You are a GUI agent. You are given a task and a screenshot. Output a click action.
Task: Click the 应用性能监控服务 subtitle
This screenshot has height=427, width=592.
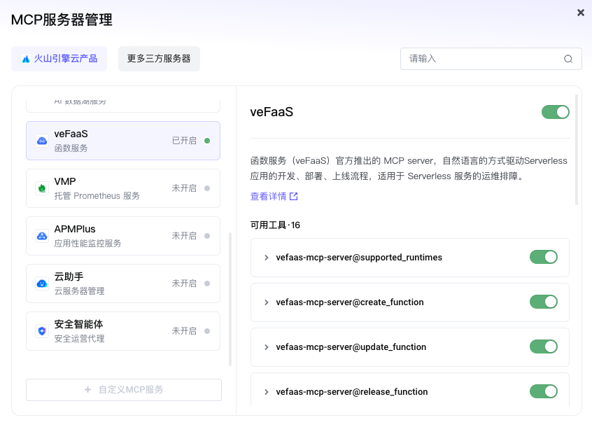(x=87, y=244)
